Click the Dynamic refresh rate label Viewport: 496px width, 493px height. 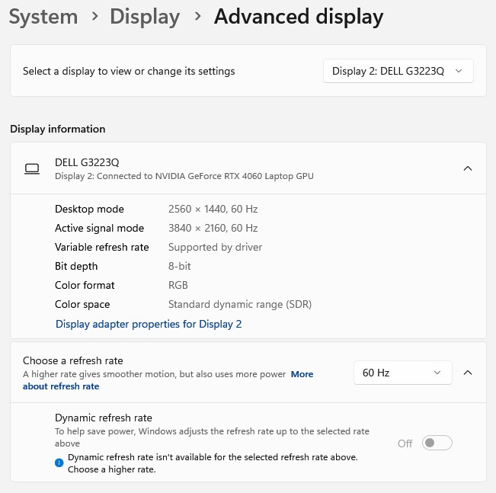[x=104, y=418]
